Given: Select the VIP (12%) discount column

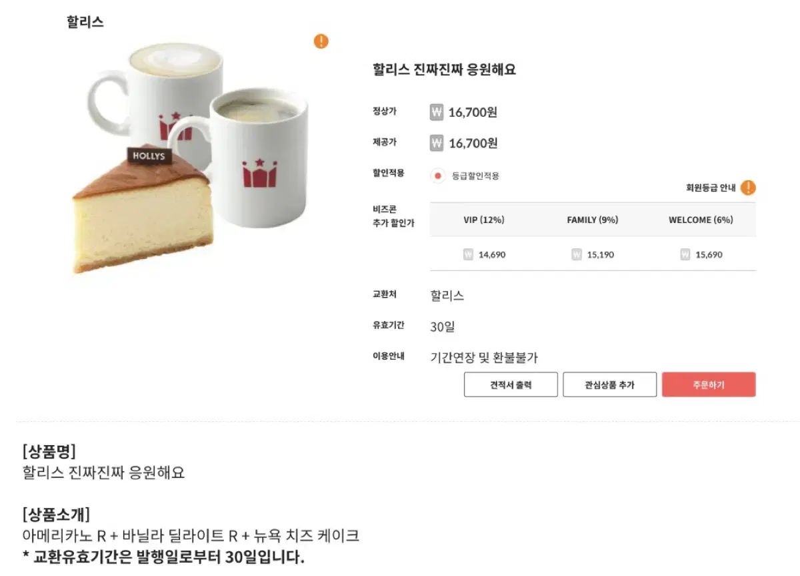Looking at the screenshot, I should coord(484,220).
